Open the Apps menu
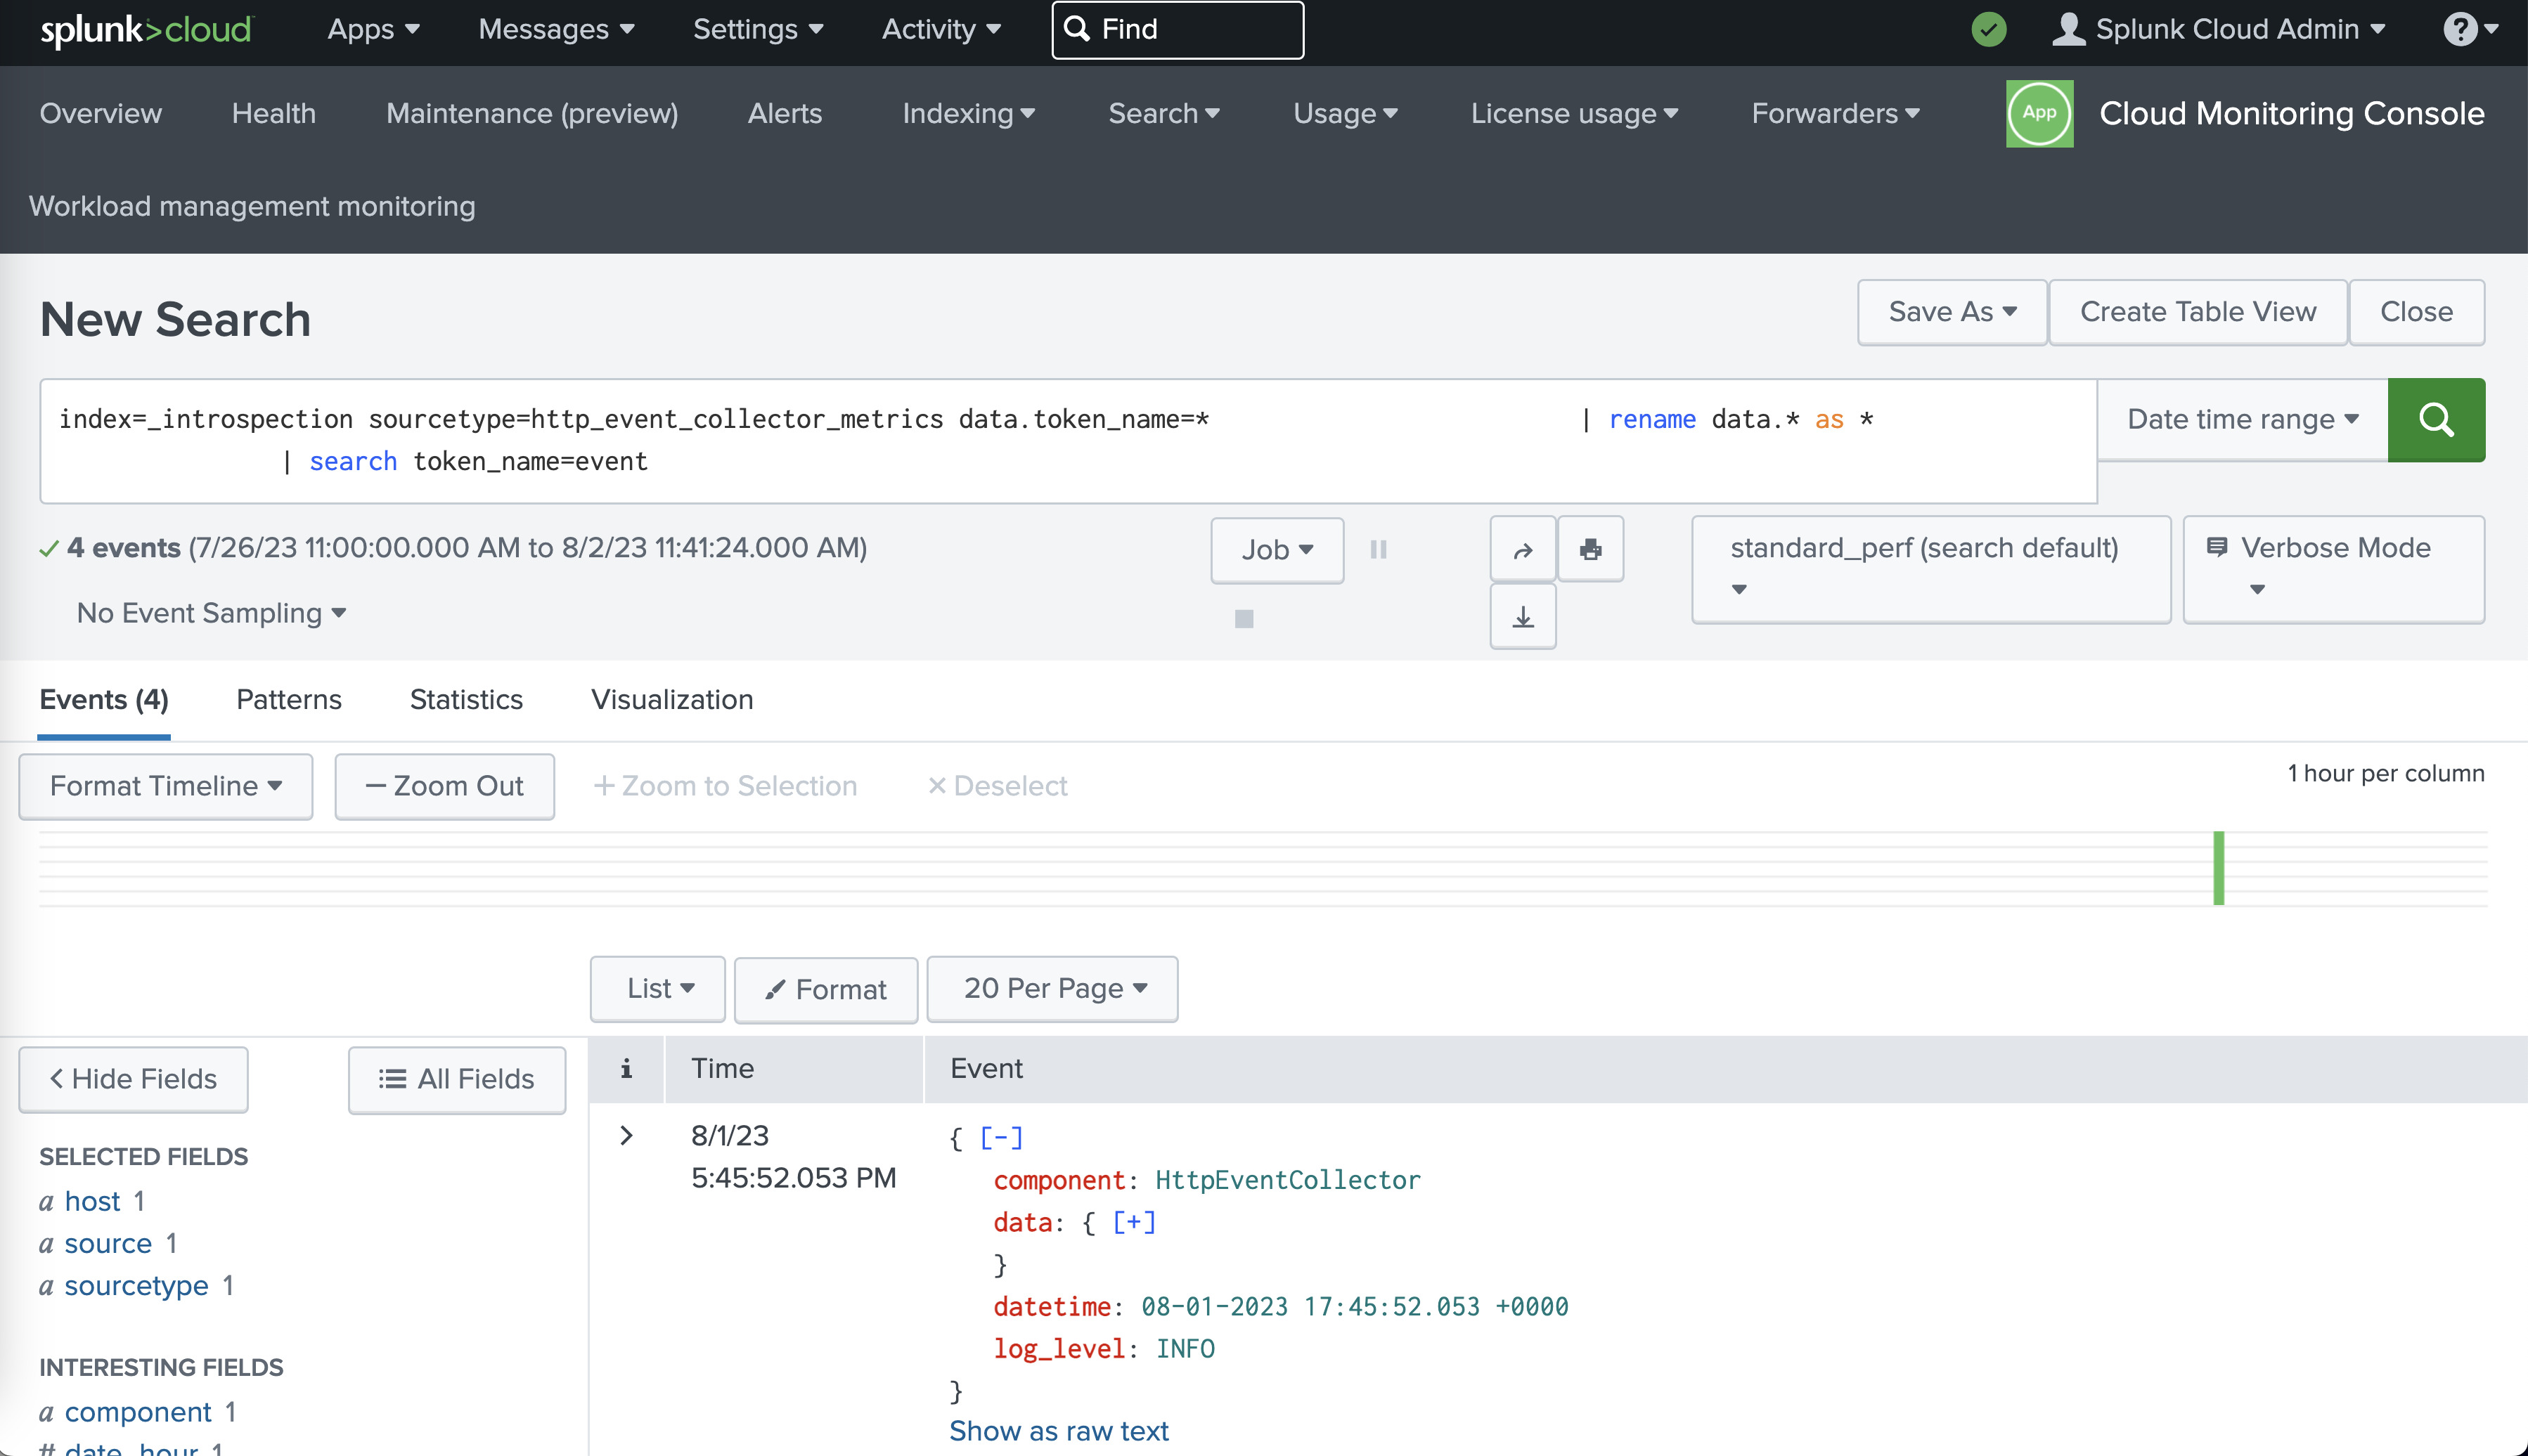Image resolution: width=2528 pixels, height=1456 pixels. coord(373,29)
